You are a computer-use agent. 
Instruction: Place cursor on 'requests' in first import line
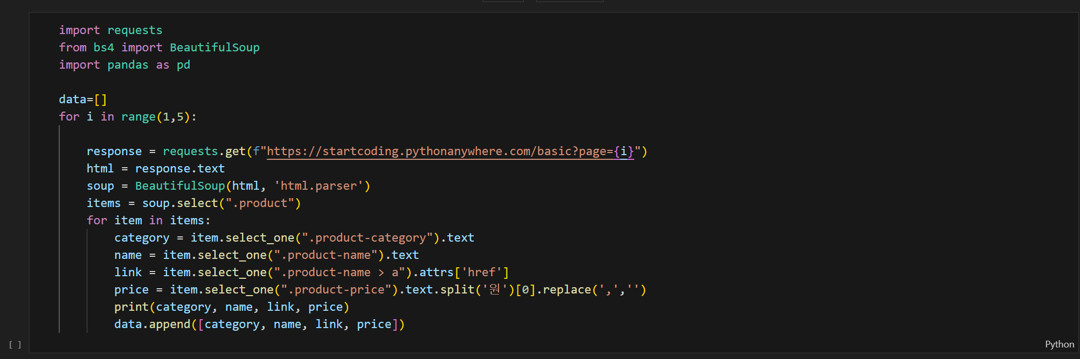click(x=135, y=30)
